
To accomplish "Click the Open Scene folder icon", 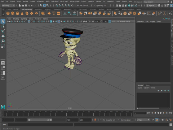I will click(23, 5).
